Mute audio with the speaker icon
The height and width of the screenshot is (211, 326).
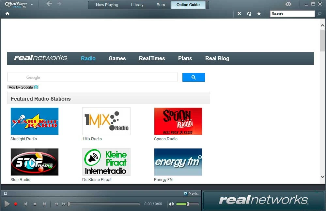click(x=171, y=204)
